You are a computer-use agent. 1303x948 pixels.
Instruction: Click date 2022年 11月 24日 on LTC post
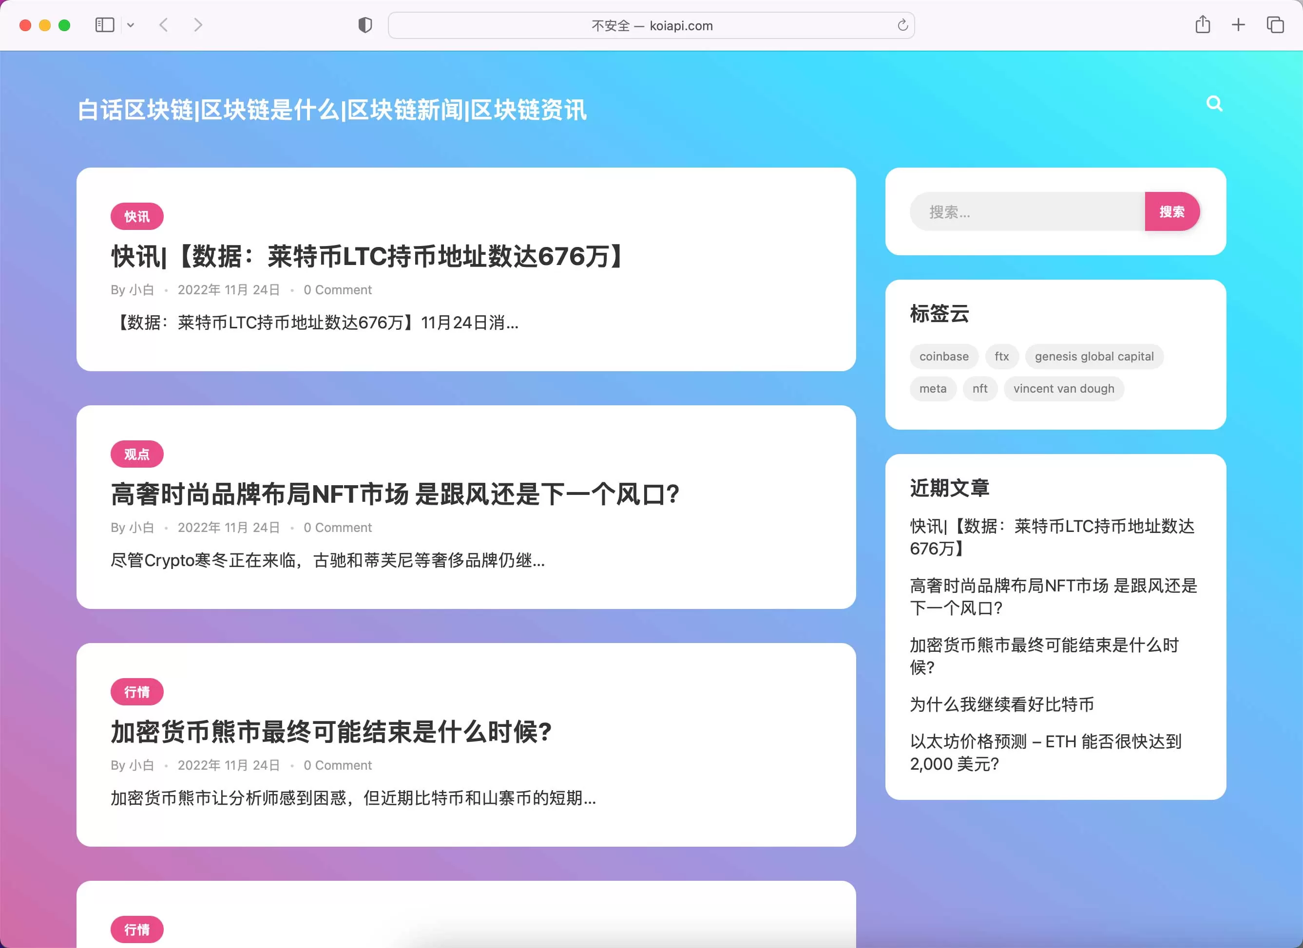tap(229, 290)
